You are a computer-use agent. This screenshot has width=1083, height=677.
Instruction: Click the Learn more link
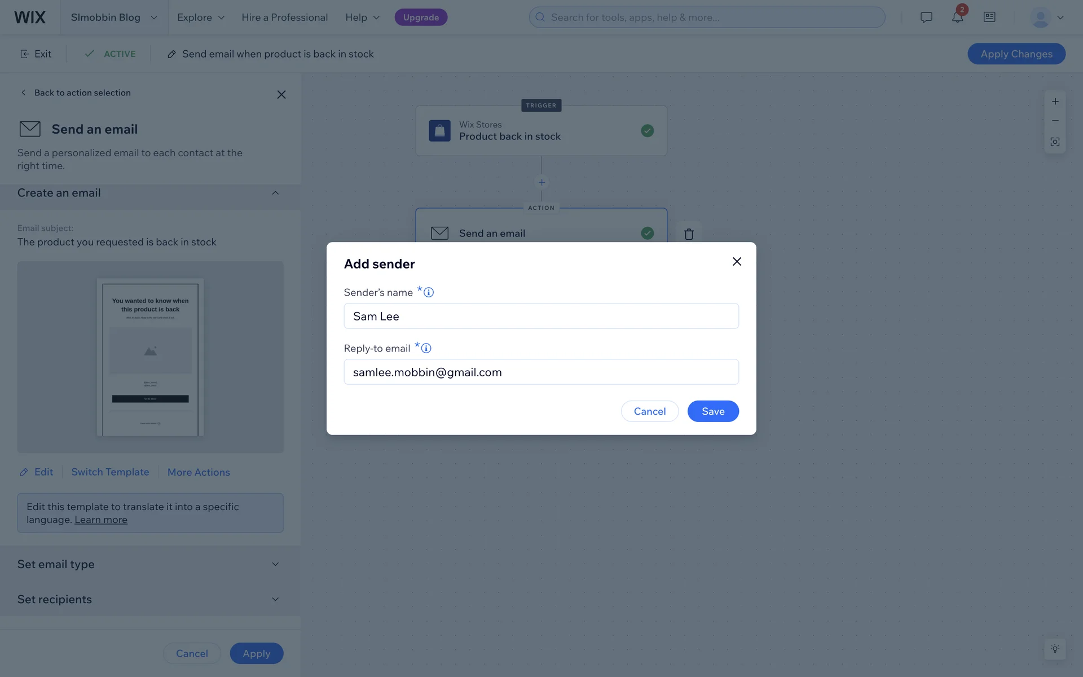click(x=101, y=520)
